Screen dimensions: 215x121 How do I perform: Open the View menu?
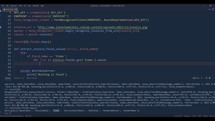(20, 6)
